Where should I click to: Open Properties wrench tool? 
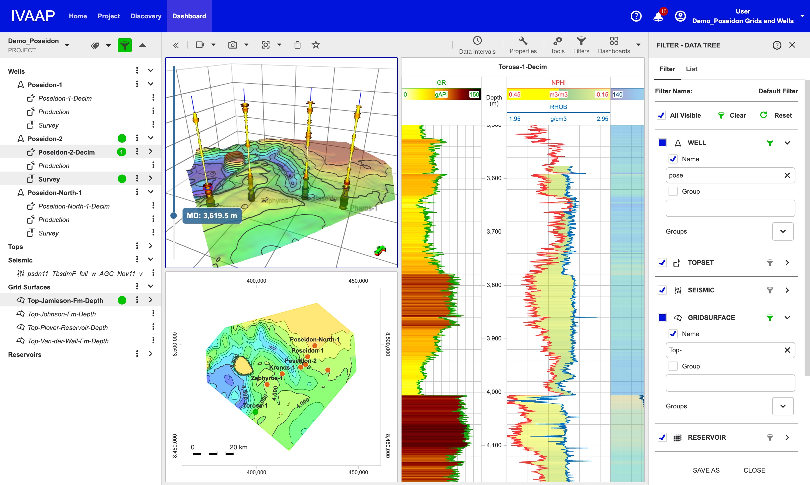tap(523, 45)
